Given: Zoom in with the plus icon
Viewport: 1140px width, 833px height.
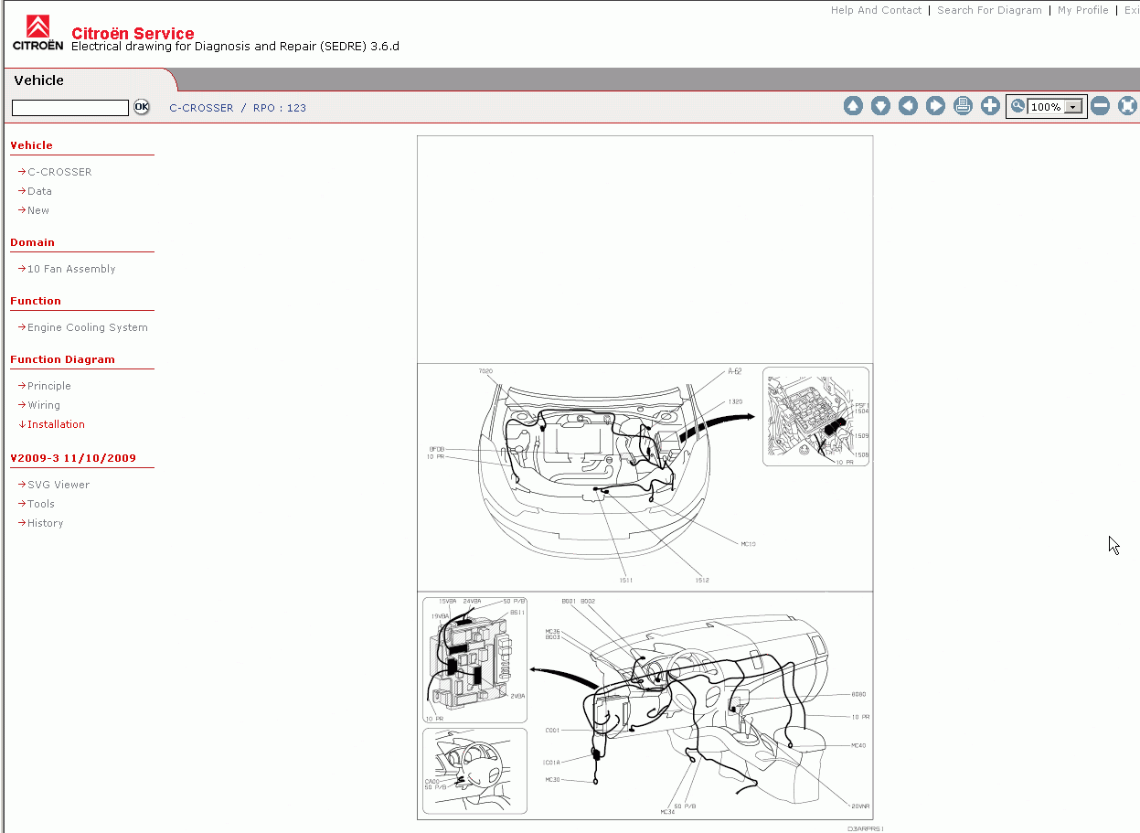Looking at the screenshot, I should [990, 105].
